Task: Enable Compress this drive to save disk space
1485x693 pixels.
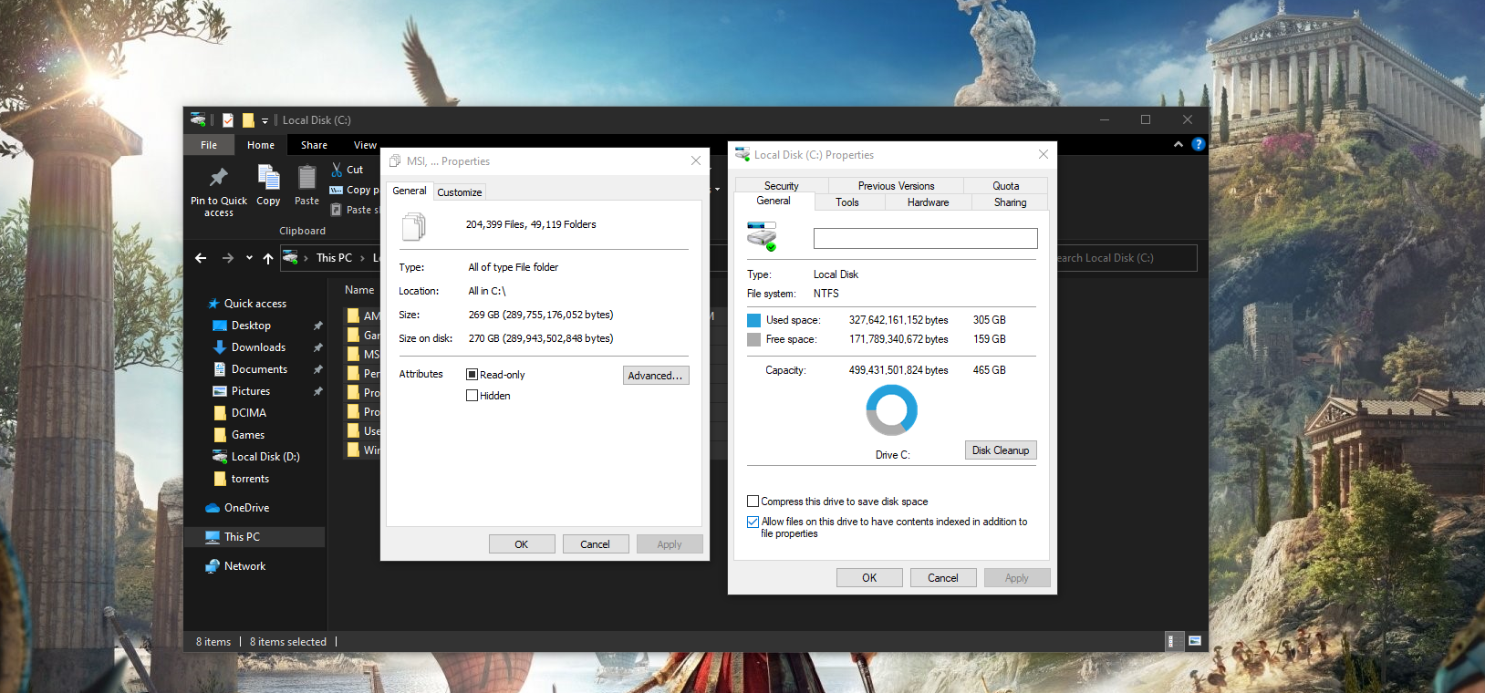Action: 753,502
